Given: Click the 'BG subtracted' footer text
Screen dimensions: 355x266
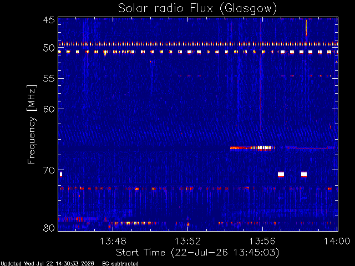Looking at the screenshot, I should [120, 264].
